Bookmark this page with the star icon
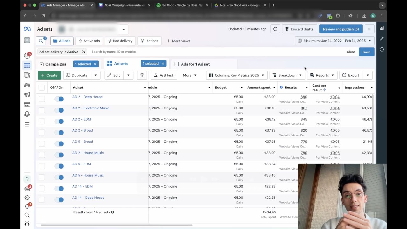 coord(350,16)
